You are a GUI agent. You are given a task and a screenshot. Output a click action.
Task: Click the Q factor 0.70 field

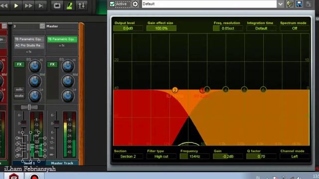[261, 157]
